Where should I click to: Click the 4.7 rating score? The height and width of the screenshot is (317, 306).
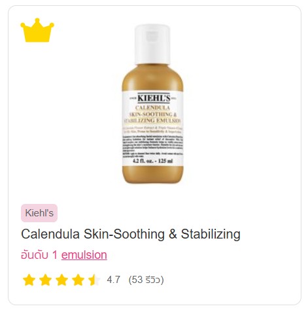point(114,280)
